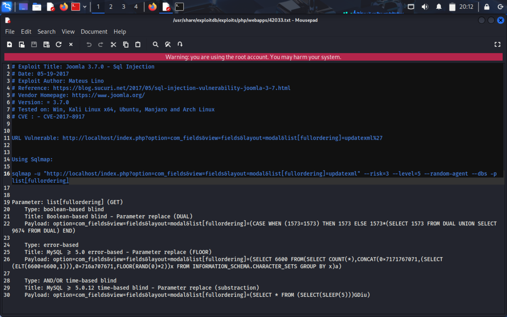Click the 'Using Sqlmap:' line
Viewport: 507px width, 317px height.
click(x=32, y=159)
